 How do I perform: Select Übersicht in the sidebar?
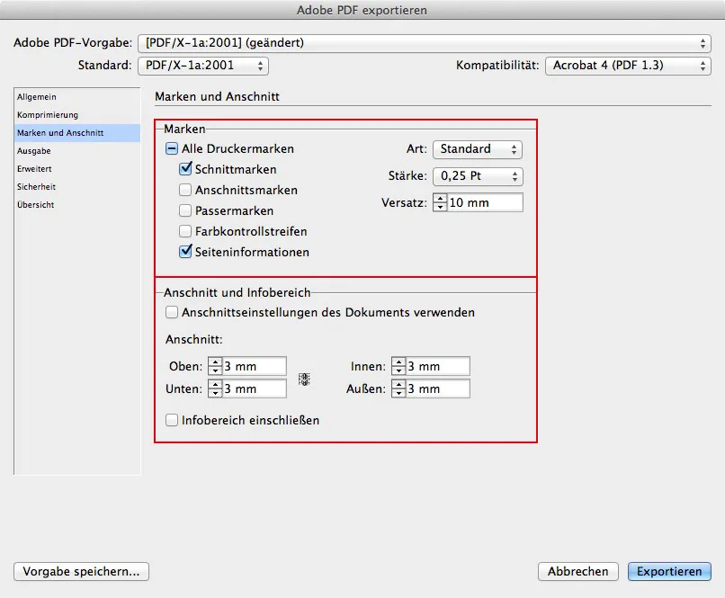(76, 205)
